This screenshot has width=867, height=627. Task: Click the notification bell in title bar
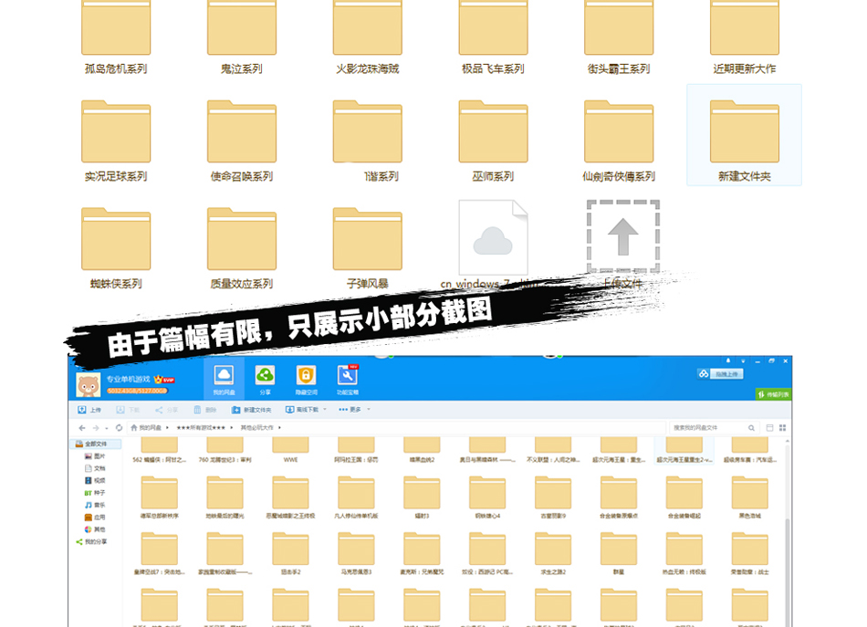(729, 362)
